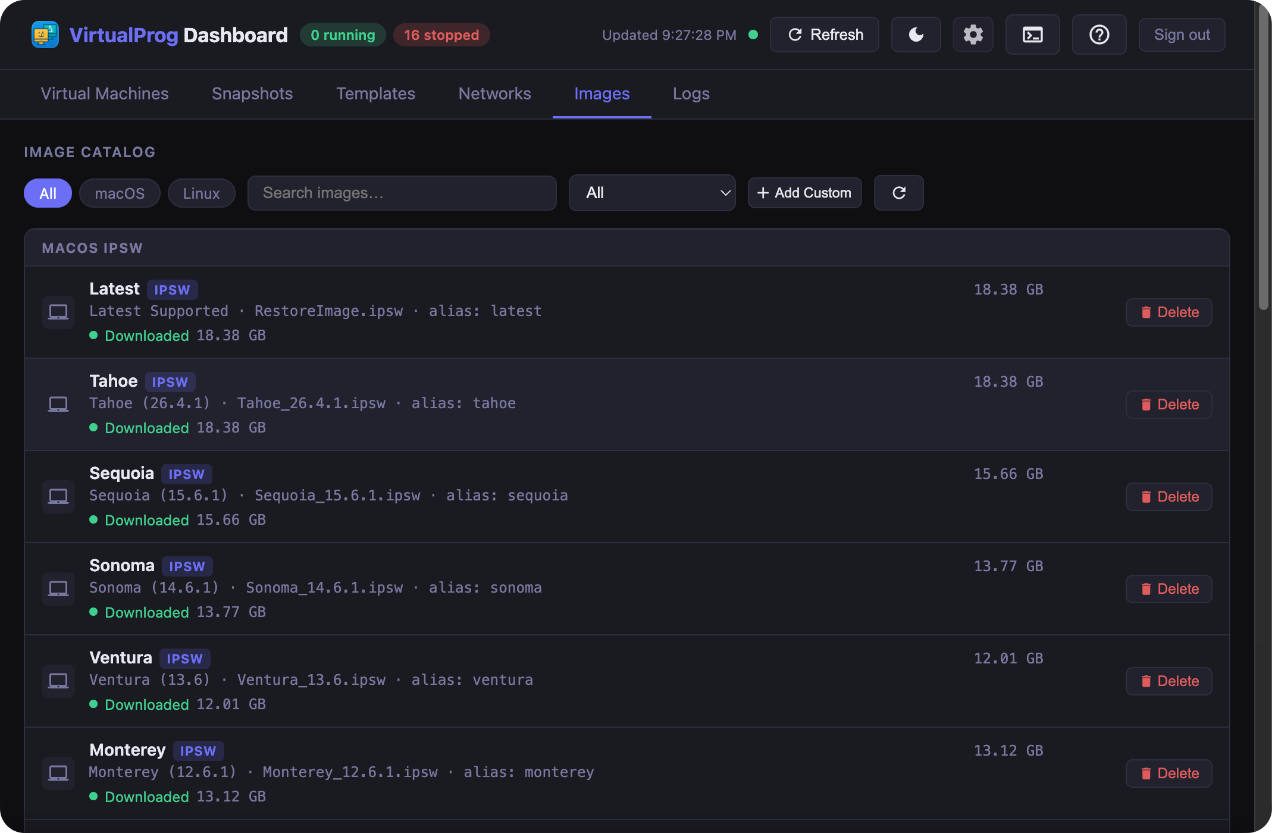Viewport: 1272px width, 833px height.
Task: Click 'Downloaded 18.38 GB' status under Tahoe
Action: [177, 428]
